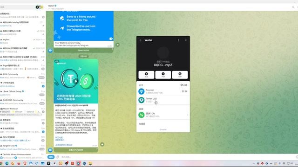
Task: Open File Explorer from the taskbar
Action: [x=90, y=163]
